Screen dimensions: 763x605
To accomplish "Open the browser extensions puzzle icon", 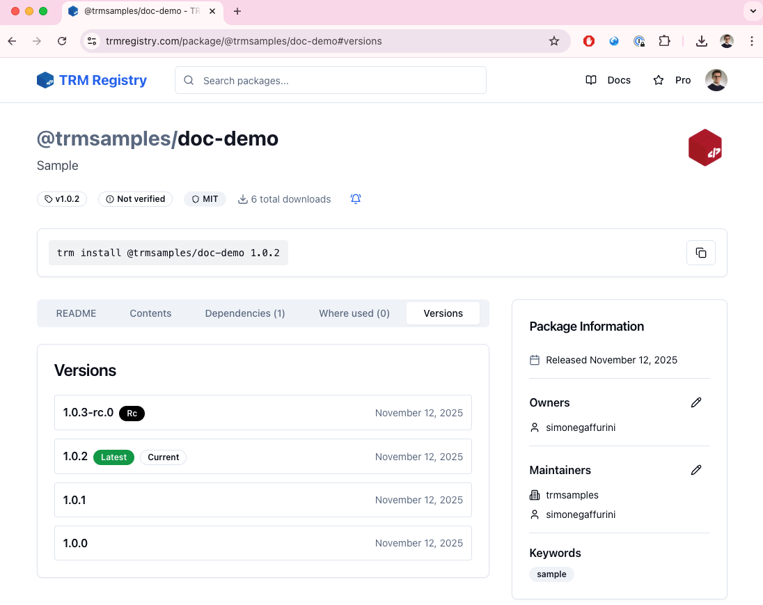I will click(664, 41).
